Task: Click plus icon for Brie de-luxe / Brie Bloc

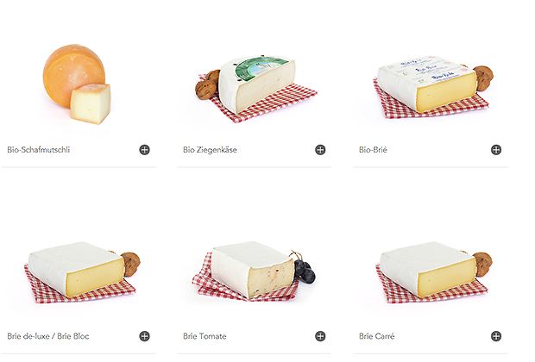Action: click(144, 336)
